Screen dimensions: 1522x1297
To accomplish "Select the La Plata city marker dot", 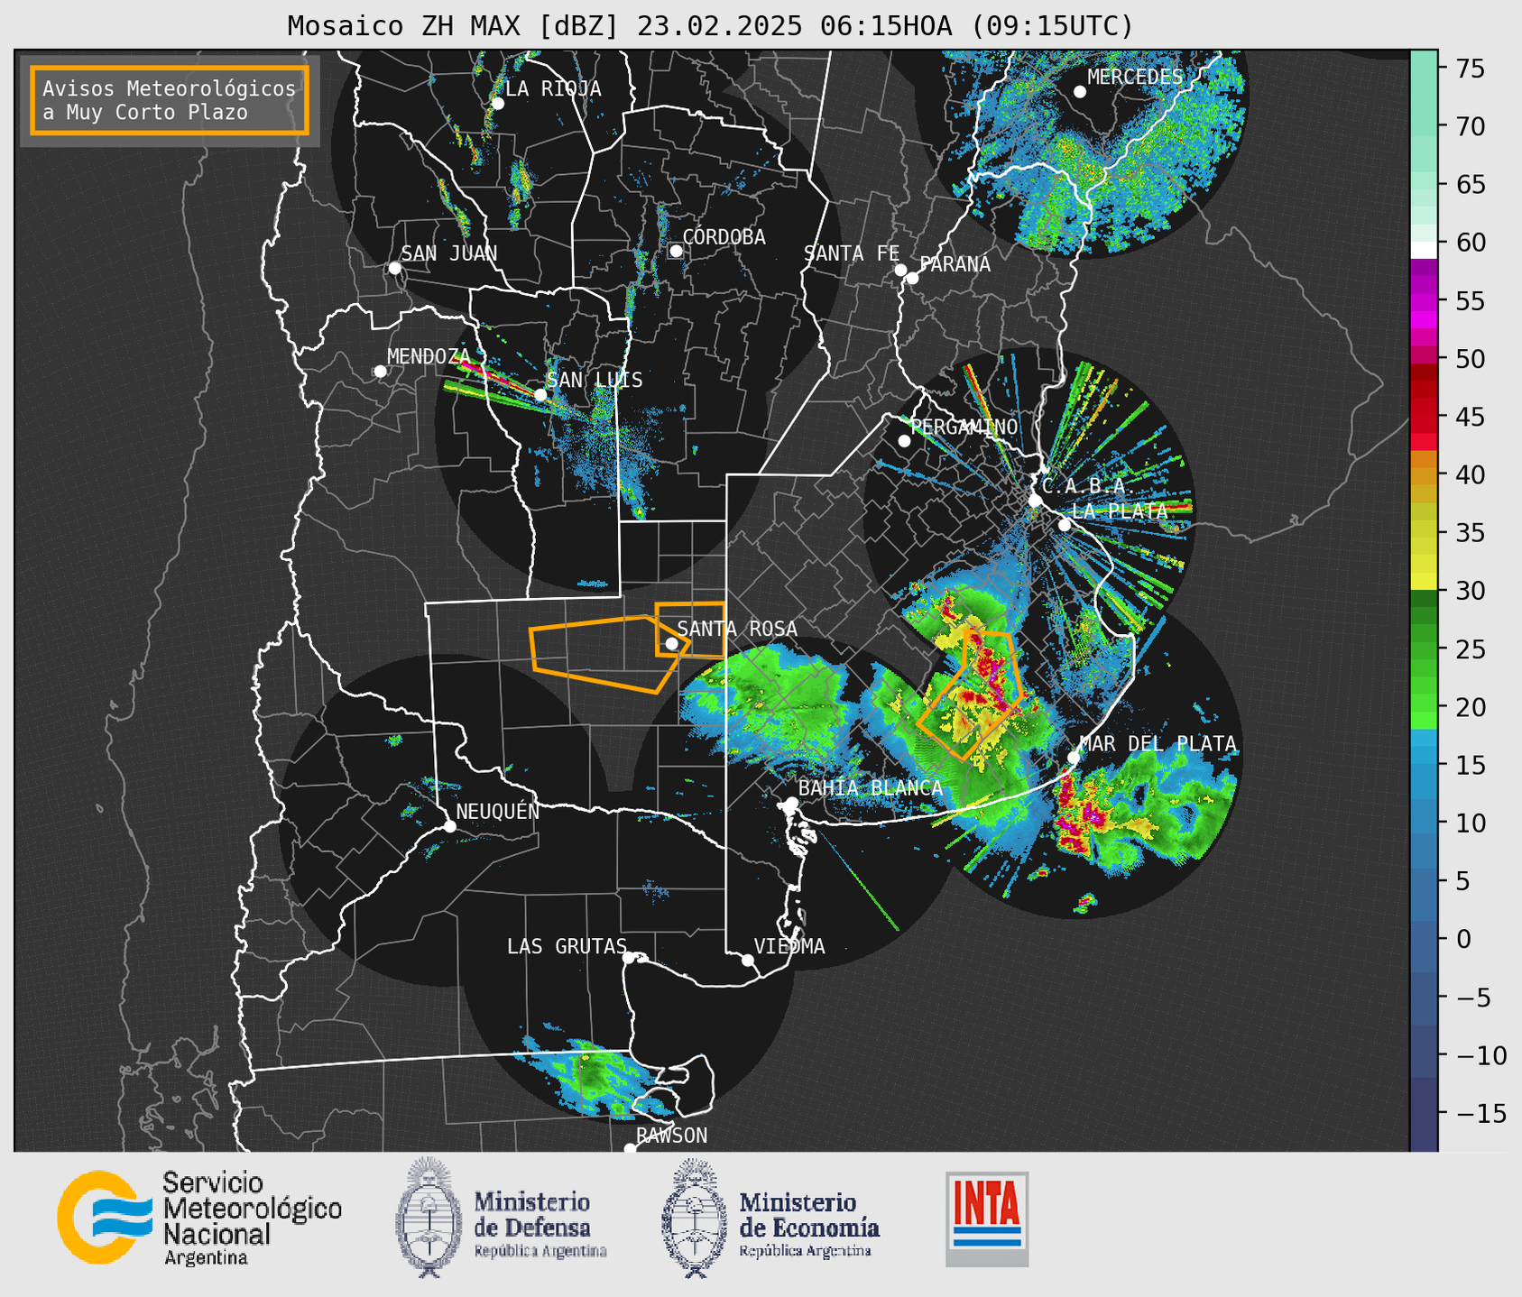I will pyautogui.click(x=1065, y=525).
